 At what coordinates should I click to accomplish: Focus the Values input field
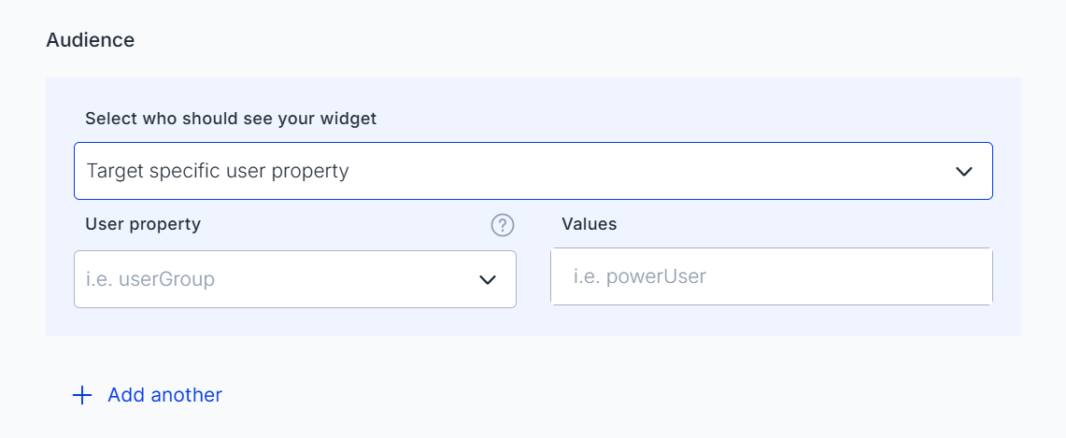click(771, 276)
